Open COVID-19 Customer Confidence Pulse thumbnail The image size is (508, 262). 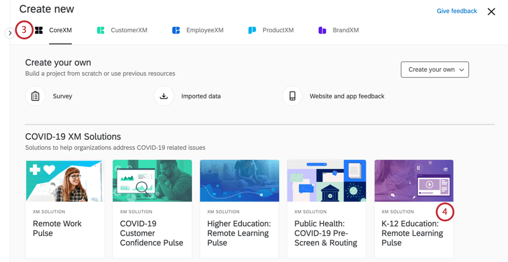click(152, 181)
